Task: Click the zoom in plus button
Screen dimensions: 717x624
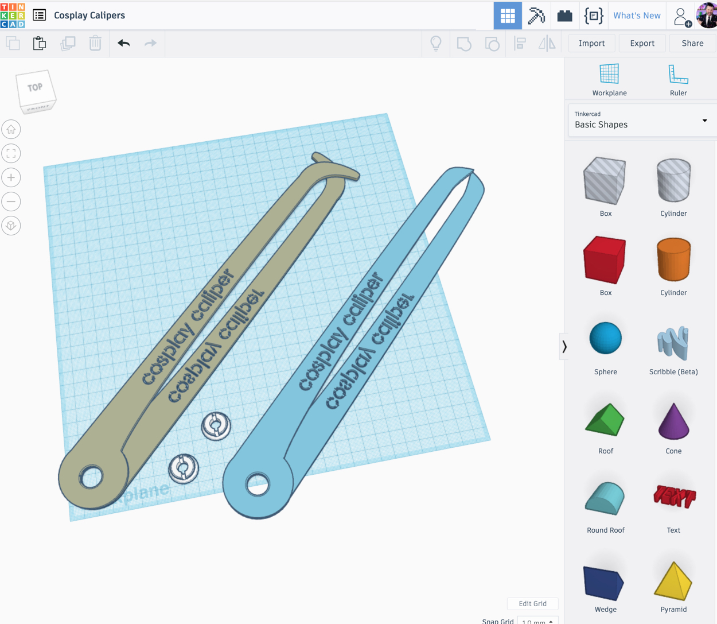Action: (x=11, y=177)
